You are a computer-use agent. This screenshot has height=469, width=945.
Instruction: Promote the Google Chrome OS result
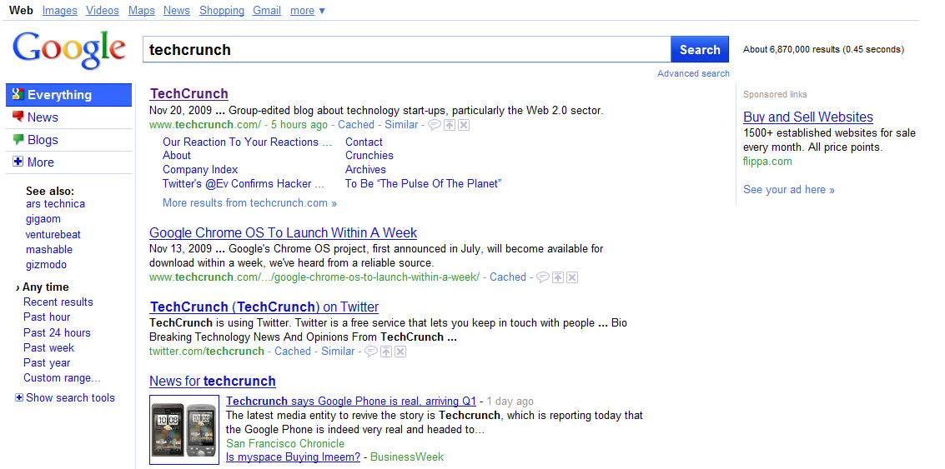(x=558, y=277)
